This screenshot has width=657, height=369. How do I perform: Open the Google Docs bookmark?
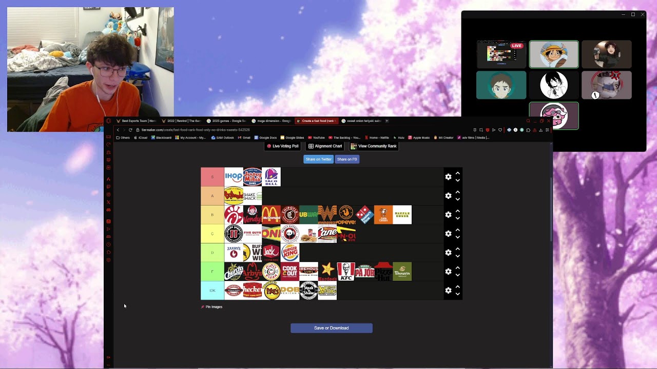click(266, 138)
